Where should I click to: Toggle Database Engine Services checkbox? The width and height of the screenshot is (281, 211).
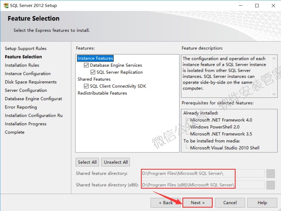click(x=86, y=65)
